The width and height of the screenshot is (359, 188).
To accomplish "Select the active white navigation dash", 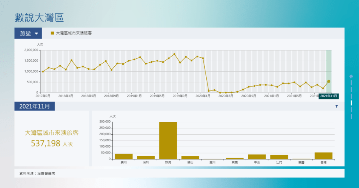I will point(351,103).
